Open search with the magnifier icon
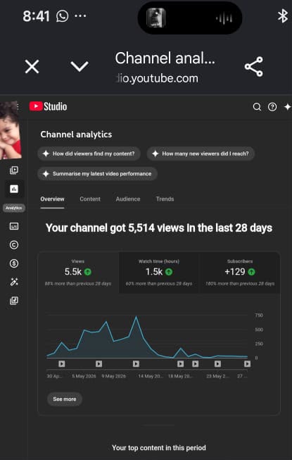Screen dimensions: 292x460 (257, 107)
